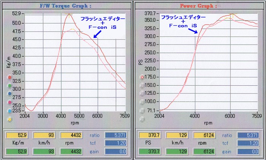Select the green 6124 rpm field
Image resolution: width=266 pixels, height=160 pixels.
click(204, 151)
